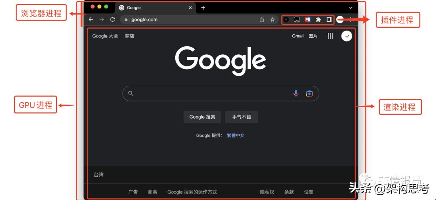Open the 广告 footer link
The width and height of the screenshot is (436, 200).
click(x=133, y=192)
